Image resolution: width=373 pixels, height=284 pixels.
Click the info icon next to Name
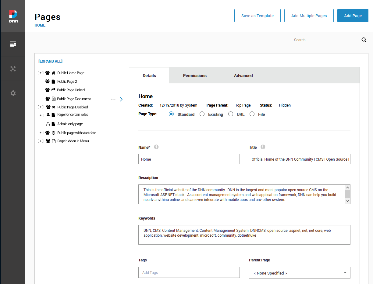pos(156,147)
